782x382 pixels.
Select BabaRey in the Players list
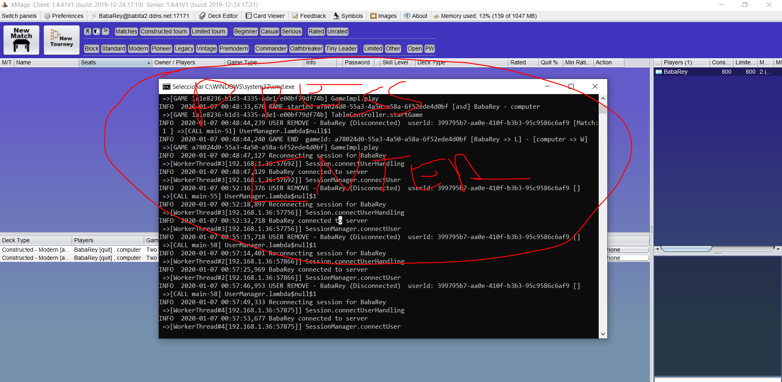[x=675, y=72]
